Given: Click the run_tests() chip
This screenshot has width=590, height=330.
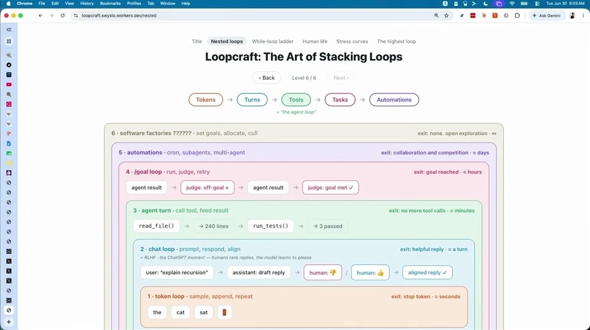Looking at the screenshot, I should pyautogui.click(x=270, y=226).
